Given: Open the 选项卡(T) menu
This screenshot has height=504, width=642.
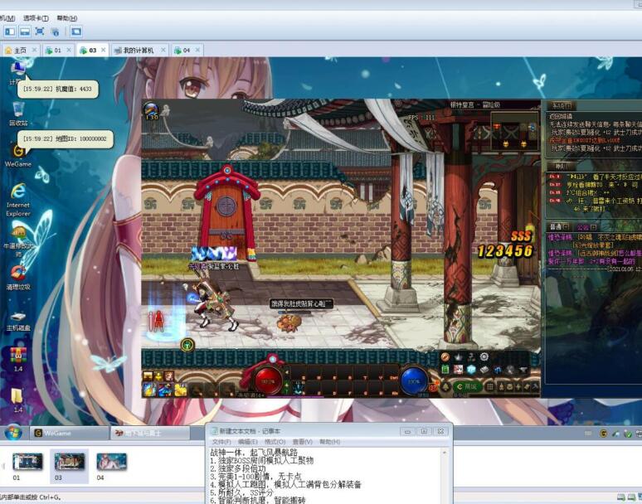Looking at the screenshot, I should click(36, 18).
